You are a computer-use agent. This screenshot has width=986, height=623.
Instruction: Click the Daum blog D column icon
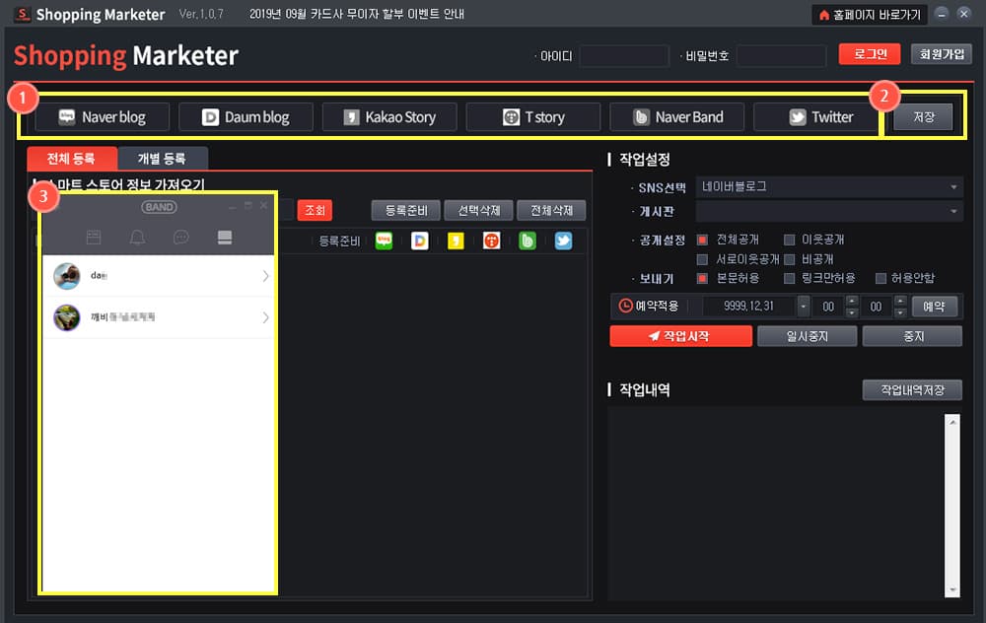[419, 241]
